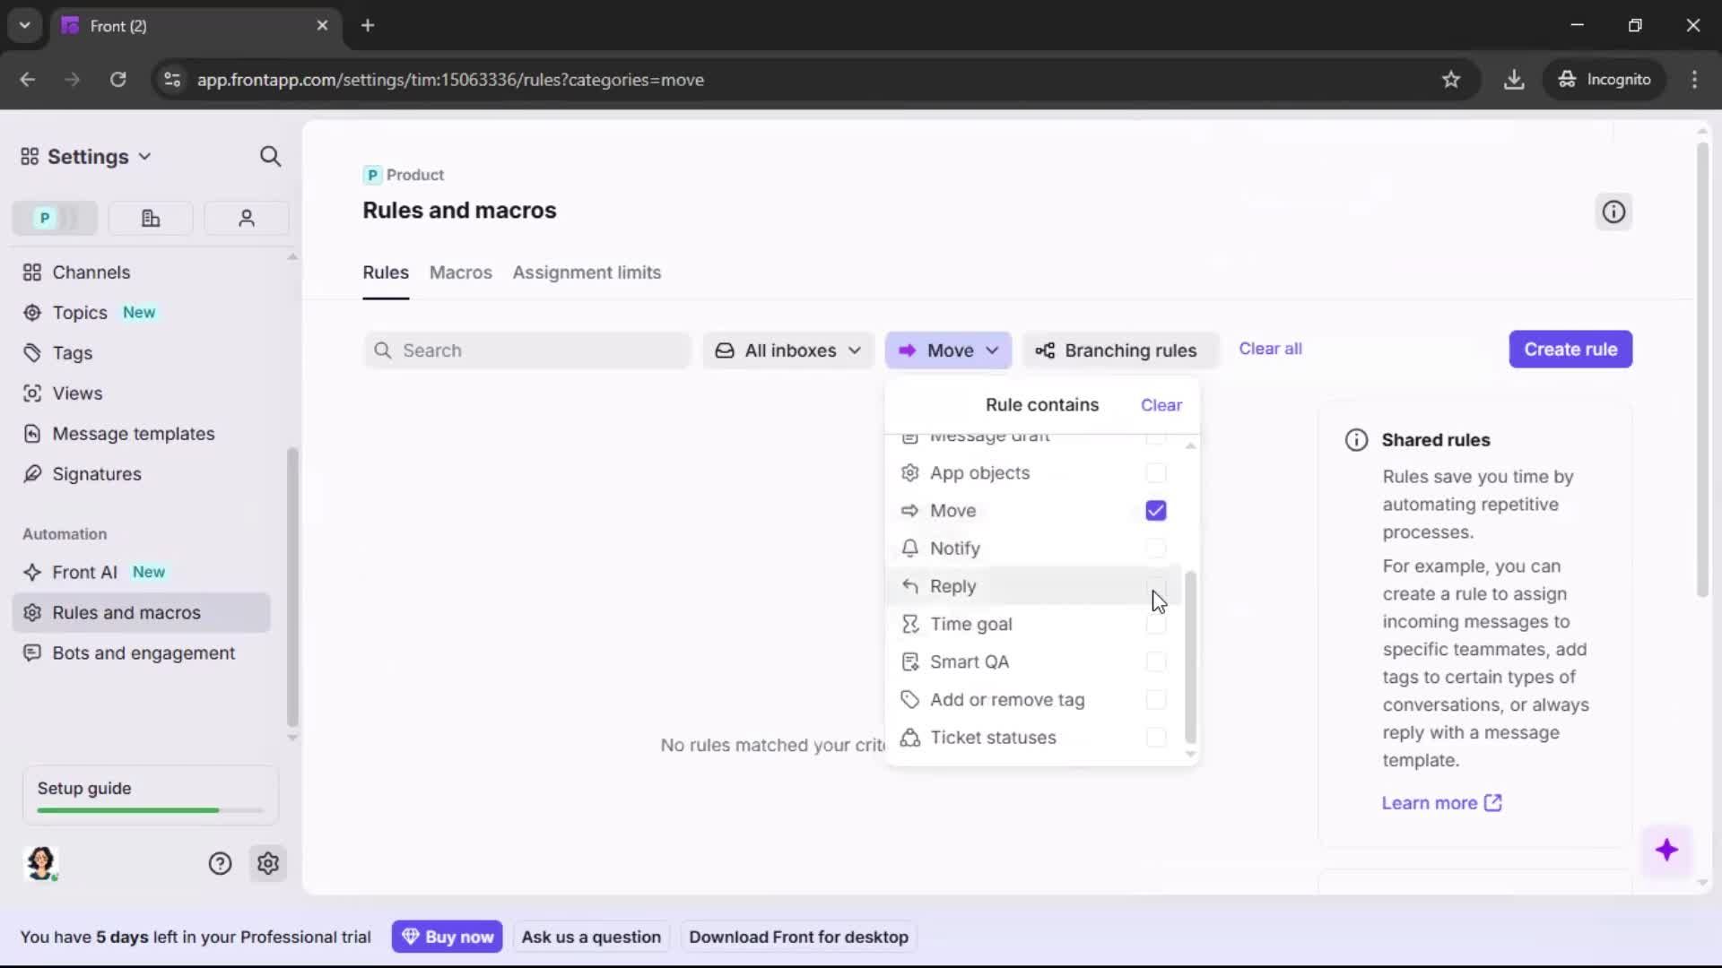Open the Settings workspace chevron

pyautogui.click(x=146, y=156)
